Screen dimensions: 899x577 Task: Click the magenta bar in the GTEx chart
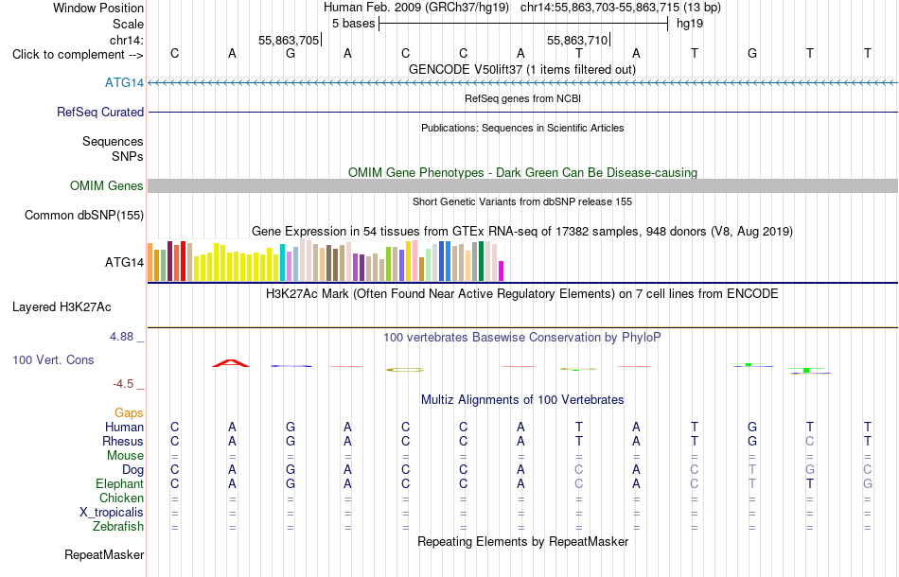(x=501, y=271)
